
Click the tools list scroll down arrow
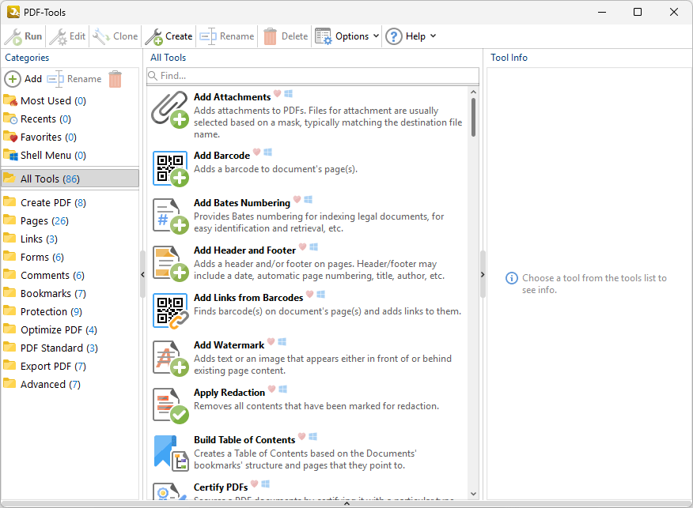click(473, 494)
